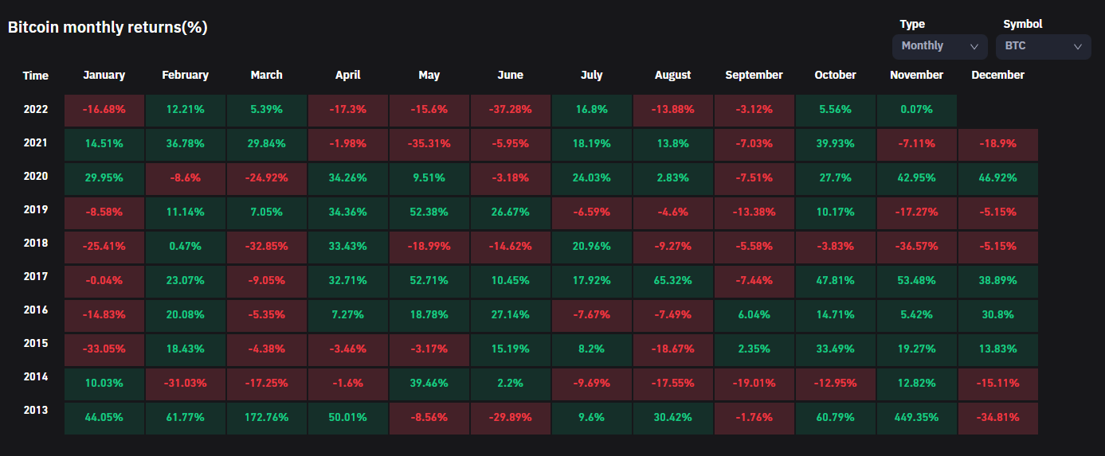1105x456 pixels.
Task: Click the 0.07% November 2022 cell
Action: (x=916, y=109)
